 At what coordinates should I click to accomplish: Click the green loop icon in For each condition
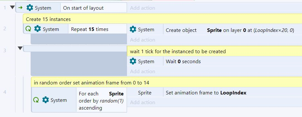click(36, 100)
